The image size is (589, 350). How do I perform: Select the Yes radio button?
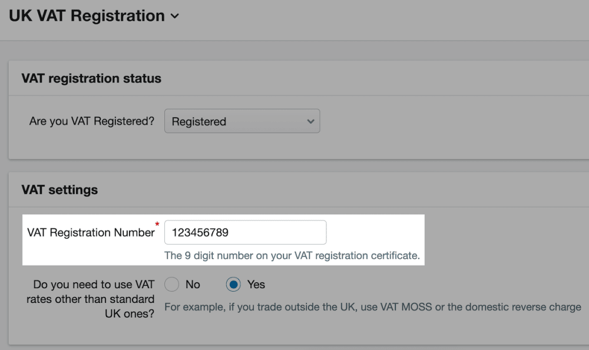pyautogui.click(x=233, y=285)
